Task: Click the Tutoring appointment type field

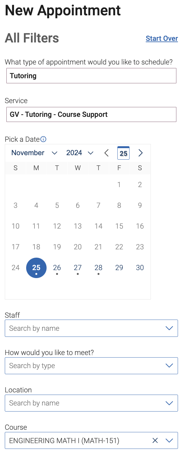Action: coord(91,76)
